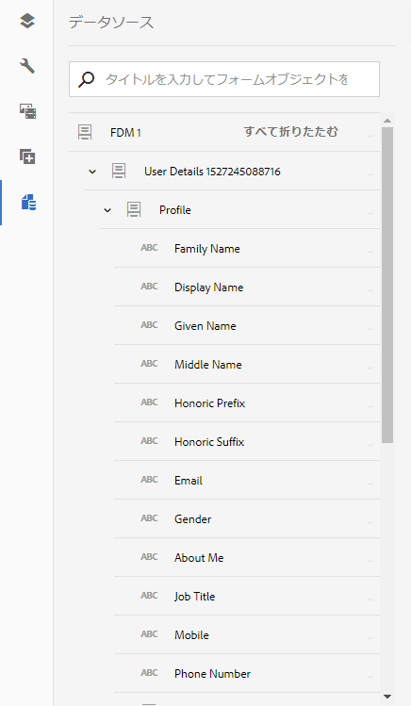Click ABC icon beside Family Name
The width and height of the screenshot is (411, 706).
[x=150, y=248]
